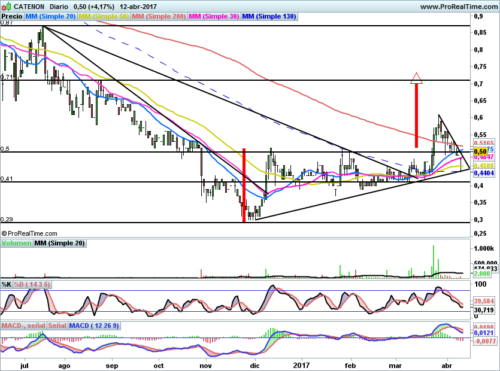500x371 pixels.
Task: Click the MM (Simple 200) indicator label
Action: click(x=159, y=16)
